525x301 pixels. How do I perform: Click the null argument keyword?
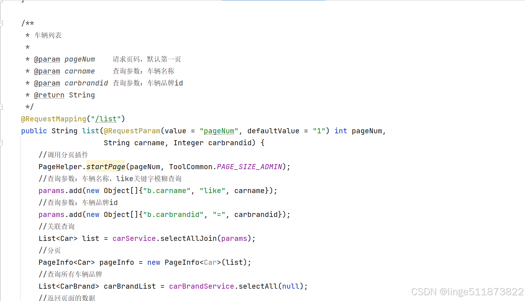click(x=291, y=286)
